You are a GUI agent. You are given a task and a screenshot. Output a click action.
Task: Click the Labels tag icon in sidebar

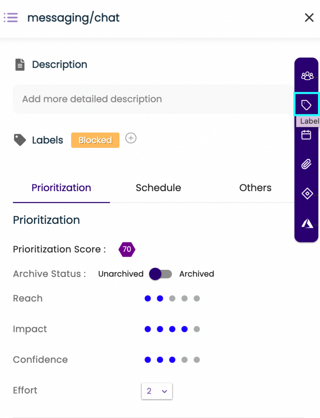[x=306, y=105]
